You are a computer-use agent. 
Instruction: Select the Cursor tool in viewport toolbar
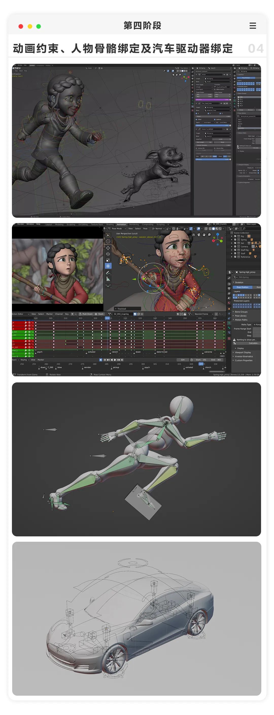[108, 241]
